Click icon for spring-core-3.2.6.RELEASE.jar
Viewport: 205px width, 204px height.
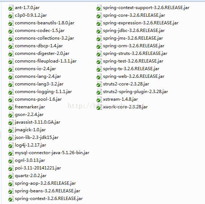click(99, 15)
